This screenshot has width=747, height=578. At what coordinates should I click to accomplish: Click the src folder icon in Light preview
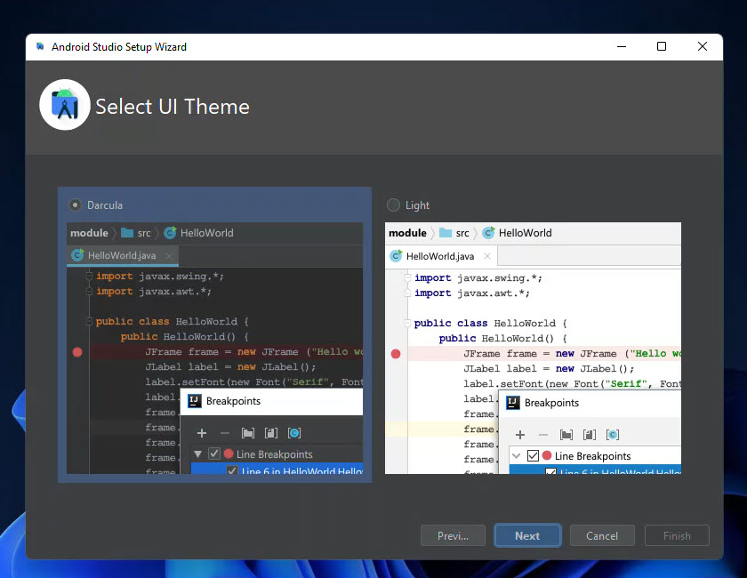point(446,233)
